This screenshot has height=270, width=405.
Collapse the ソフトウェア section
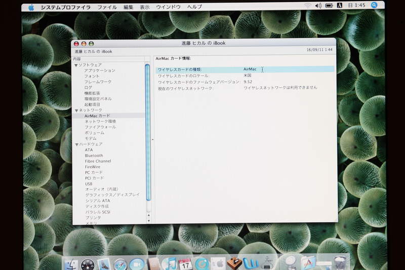[76, 65]
